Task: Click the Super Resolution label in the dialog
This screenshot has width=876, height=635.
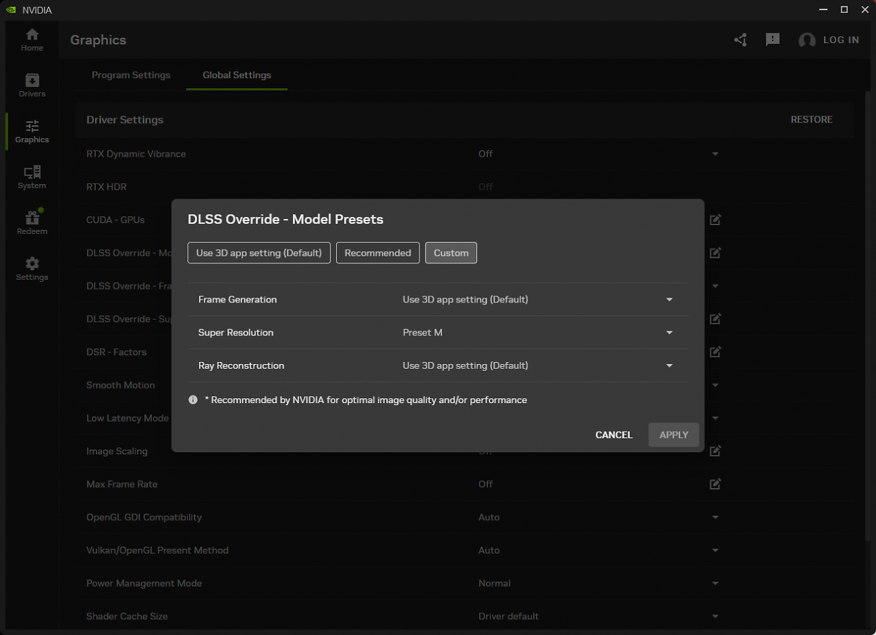Action: 236,333
